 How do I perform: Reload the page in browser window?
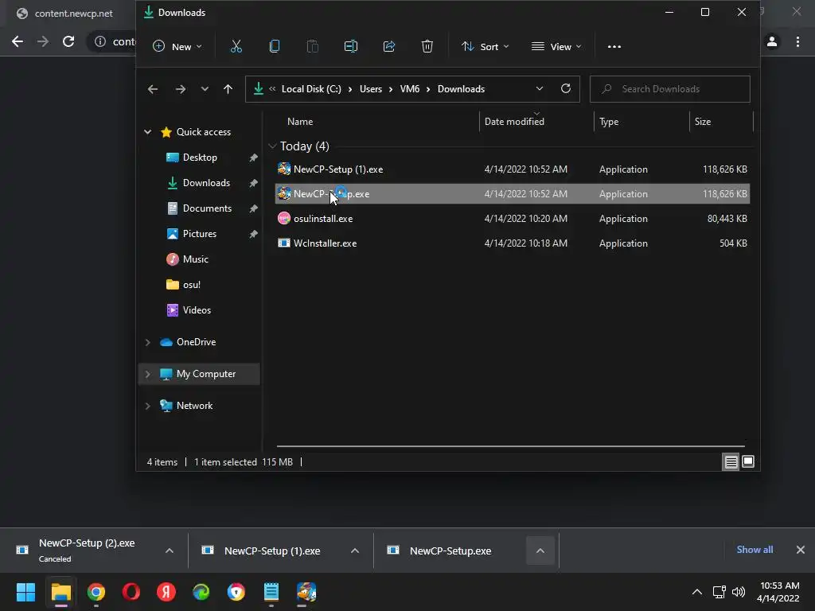(x=68, y=41)
